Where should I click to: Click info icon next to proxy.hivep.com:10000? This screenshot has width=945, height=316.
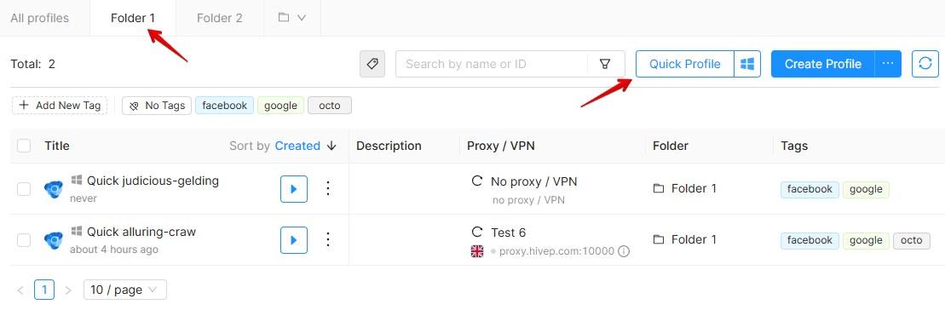625,251
